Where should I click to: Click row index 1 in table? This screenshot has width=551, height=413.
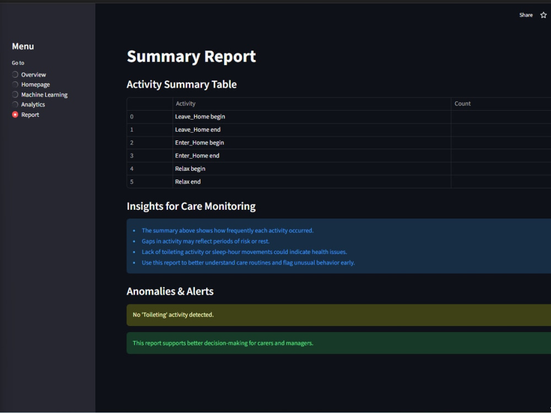tap(150, 129)
